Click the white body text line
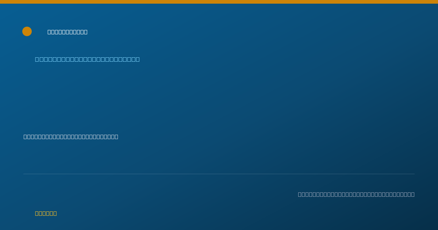 (x=71, y=137)
